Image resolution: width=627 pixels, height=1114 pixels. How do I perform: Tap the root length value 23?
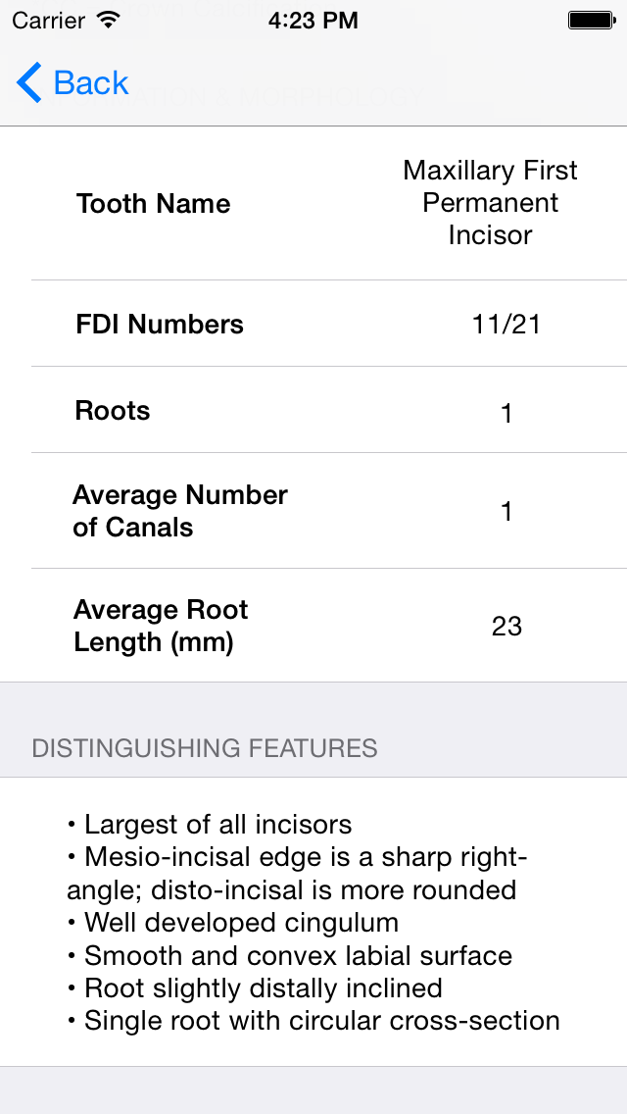tap(506, 627)
